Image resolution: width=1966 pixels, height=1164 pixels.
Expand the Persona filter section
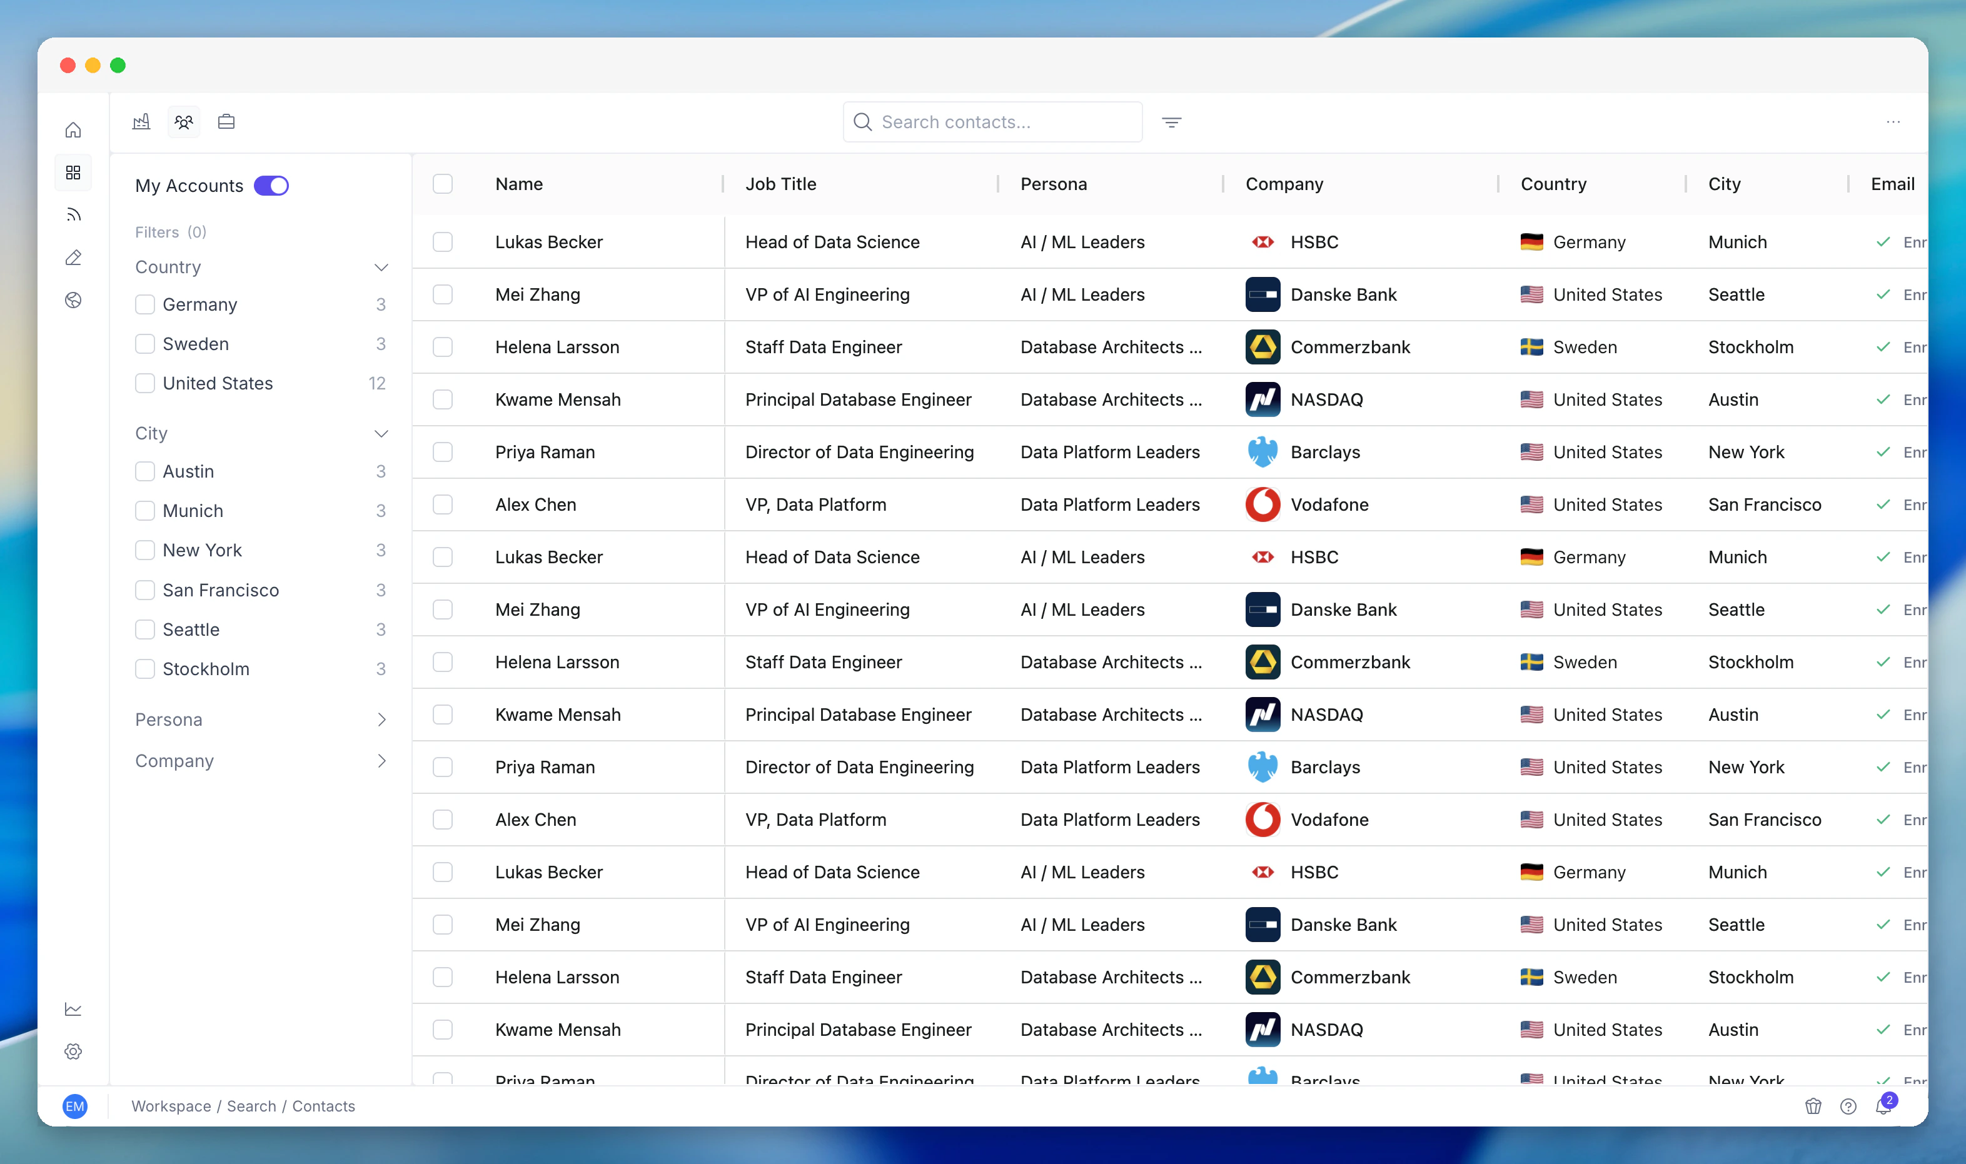(x=261, y=720)
